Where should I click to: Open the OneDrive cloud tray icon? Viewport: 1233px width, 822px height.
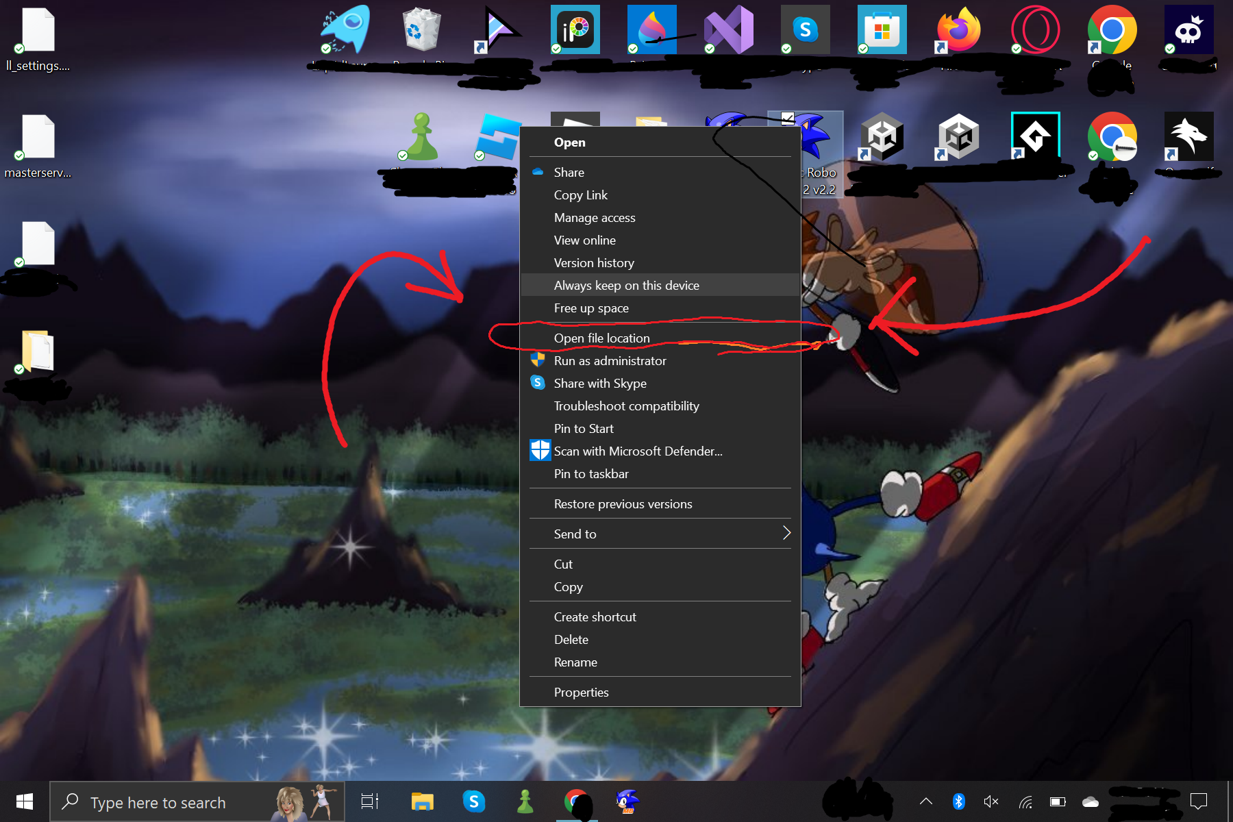(x=1091, y=801)
